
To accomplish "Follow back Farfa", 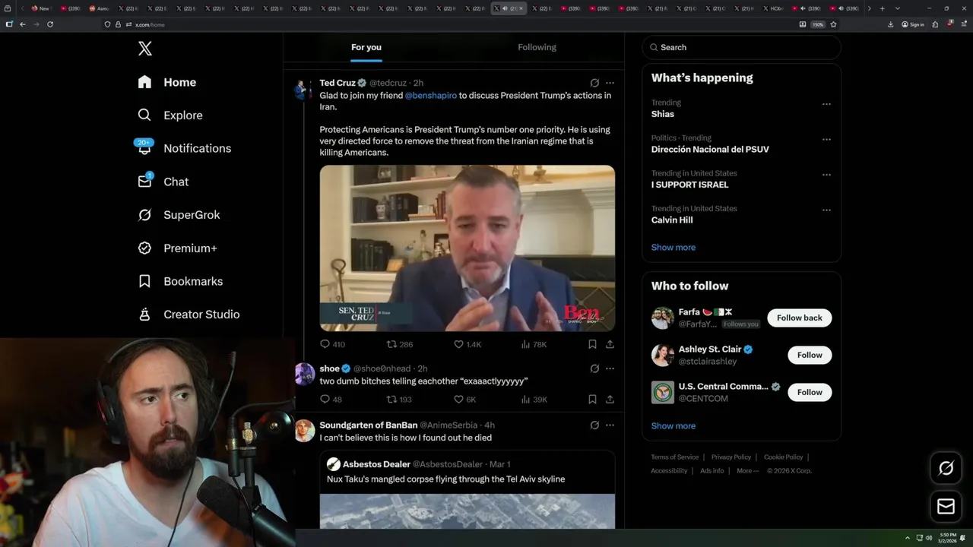I will click(x=800, y=318).
